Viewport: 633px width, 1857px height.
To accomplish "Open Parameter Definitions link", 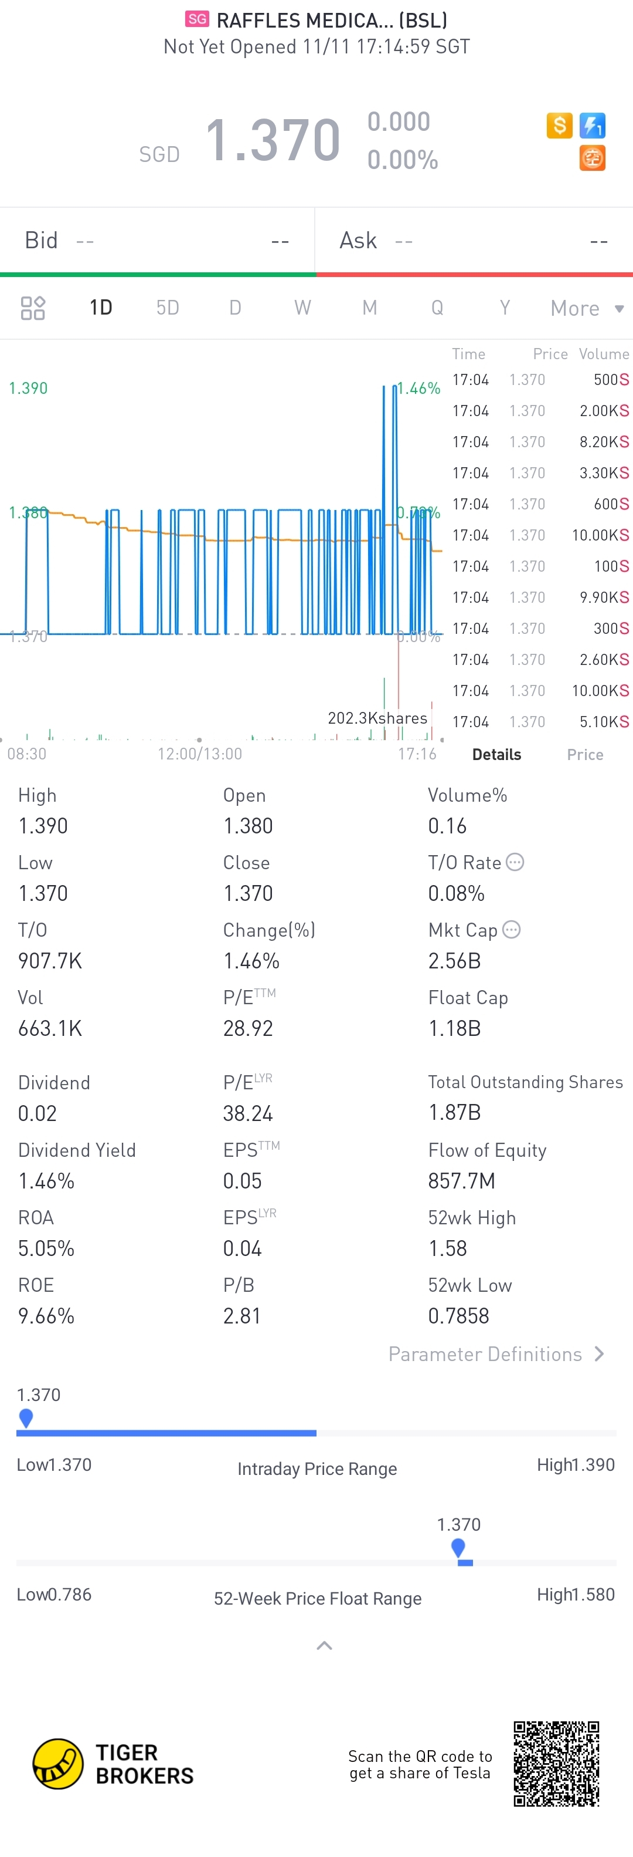I will [x=496, y=1354].
